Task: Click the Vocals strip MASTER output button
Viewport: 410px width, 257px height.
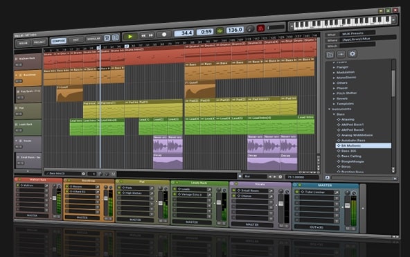Action: [x=252, y=224]
